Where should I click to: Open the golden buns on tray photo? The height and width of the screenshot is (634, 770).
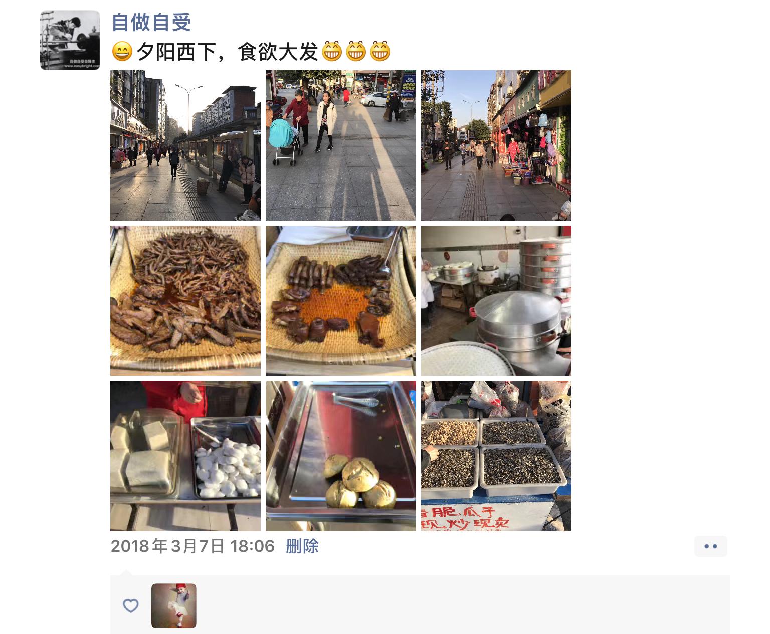341,456
